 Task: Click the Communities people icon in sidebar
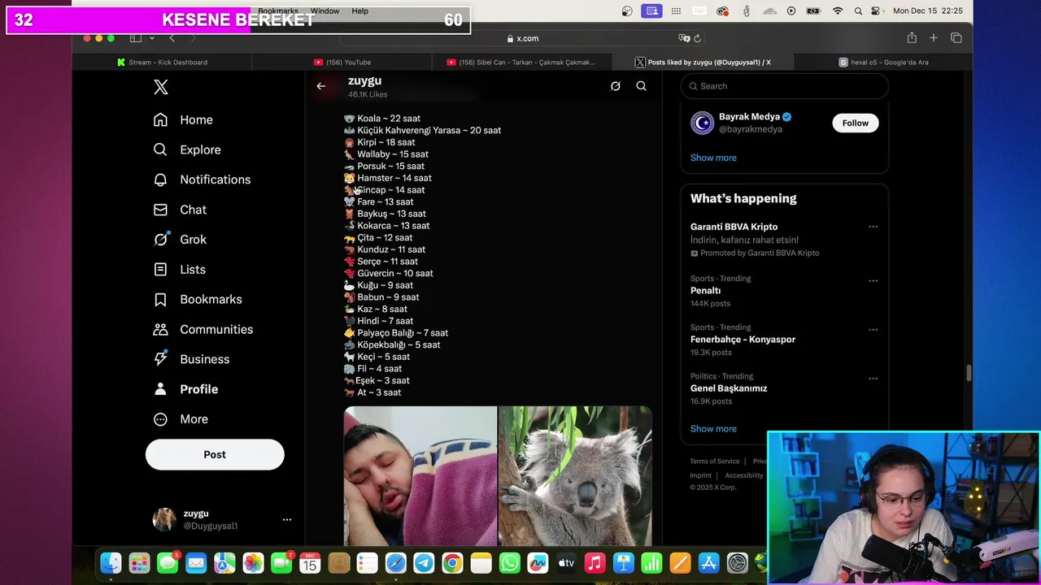[161, 329]
